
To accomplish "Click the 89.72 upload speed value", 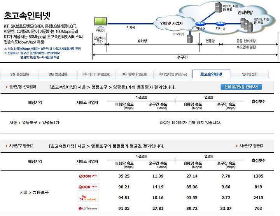I will pyautogui.click(x=192, y=208).
